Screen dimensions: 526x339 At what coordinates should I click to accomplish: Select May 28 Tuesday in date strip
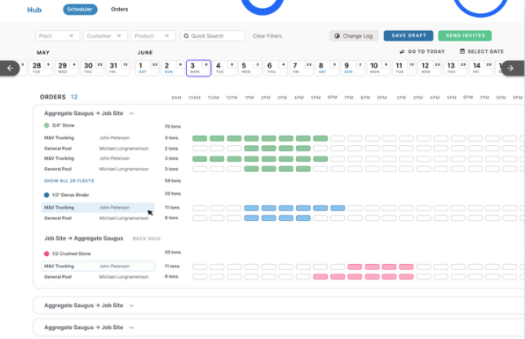tap(41, 68)
